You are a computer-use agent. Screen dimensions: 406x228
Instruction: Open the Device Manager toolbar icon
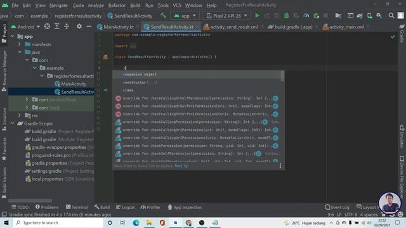coord(369,16)
